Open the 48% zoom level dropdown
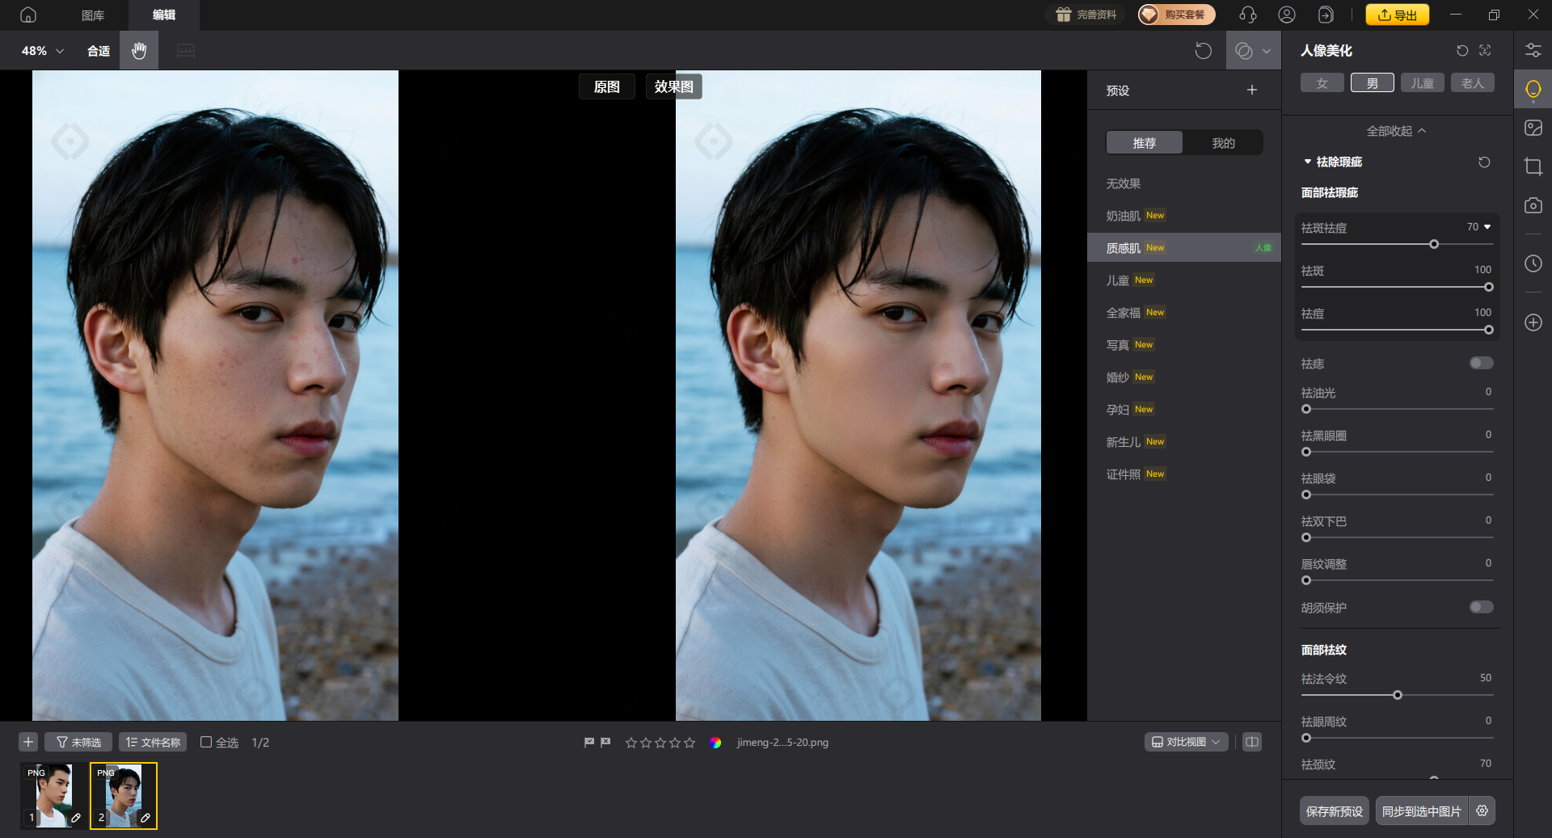Screen dimensions: 1552x838 42,51
